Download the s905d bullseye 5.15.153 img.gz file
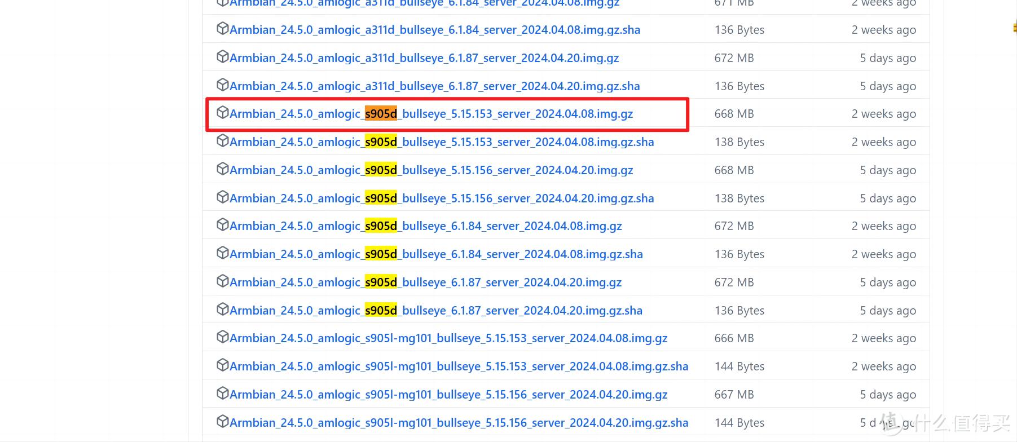1017x442 pixels. click(431, 114)
